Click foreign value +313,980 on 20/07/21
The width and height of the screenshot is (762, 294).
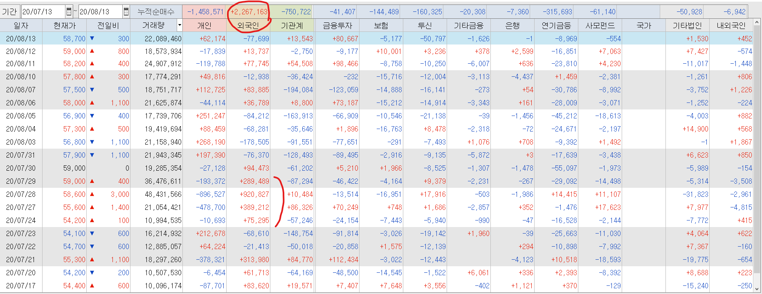[x=254, y=260]
